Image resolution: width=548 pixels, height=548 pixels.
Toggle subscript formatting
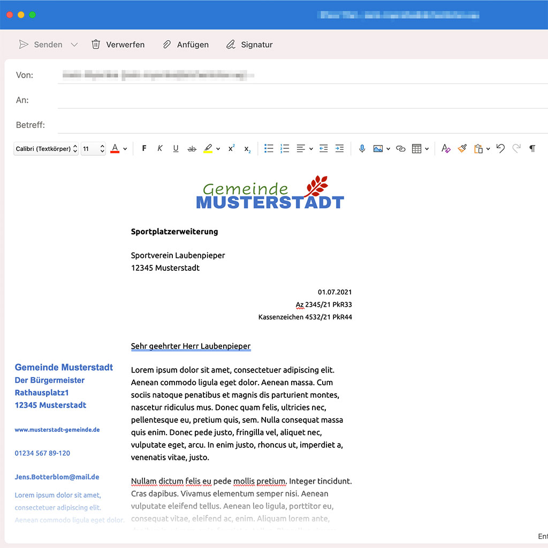click(247, 149)
